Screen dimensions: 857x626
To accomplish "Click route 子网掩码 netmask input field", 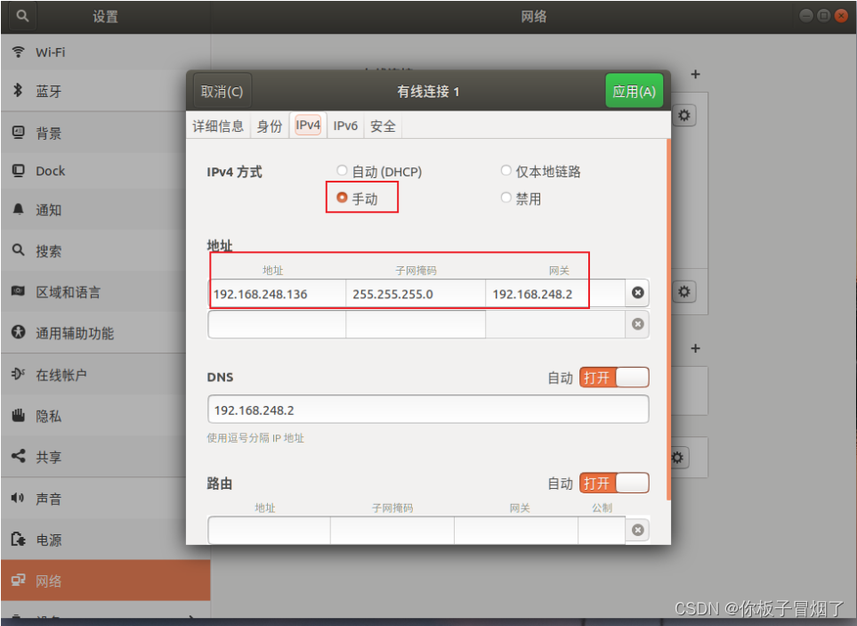I will click(392, 530).
